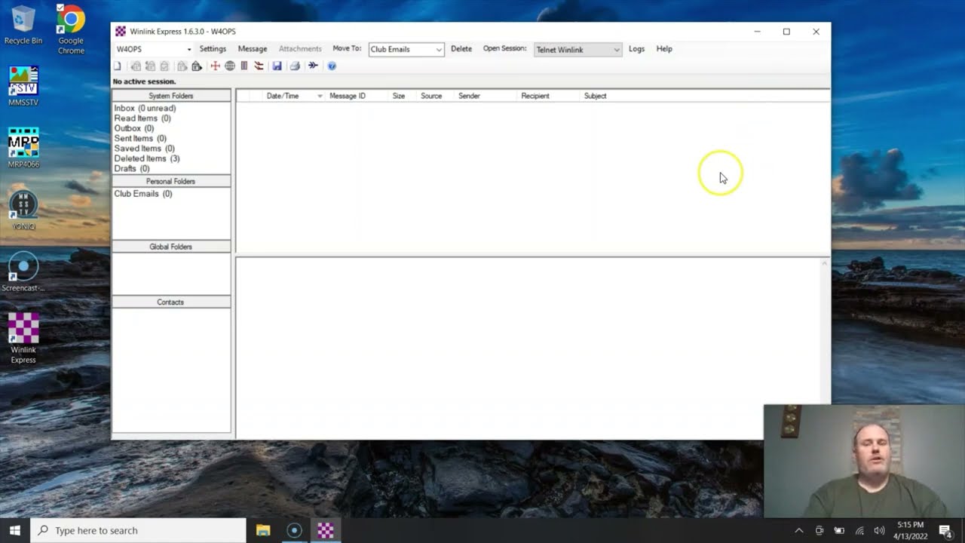The height and width of the screenshot is (543, 965).
Task: Click the Move To label button
Action: 347,49
